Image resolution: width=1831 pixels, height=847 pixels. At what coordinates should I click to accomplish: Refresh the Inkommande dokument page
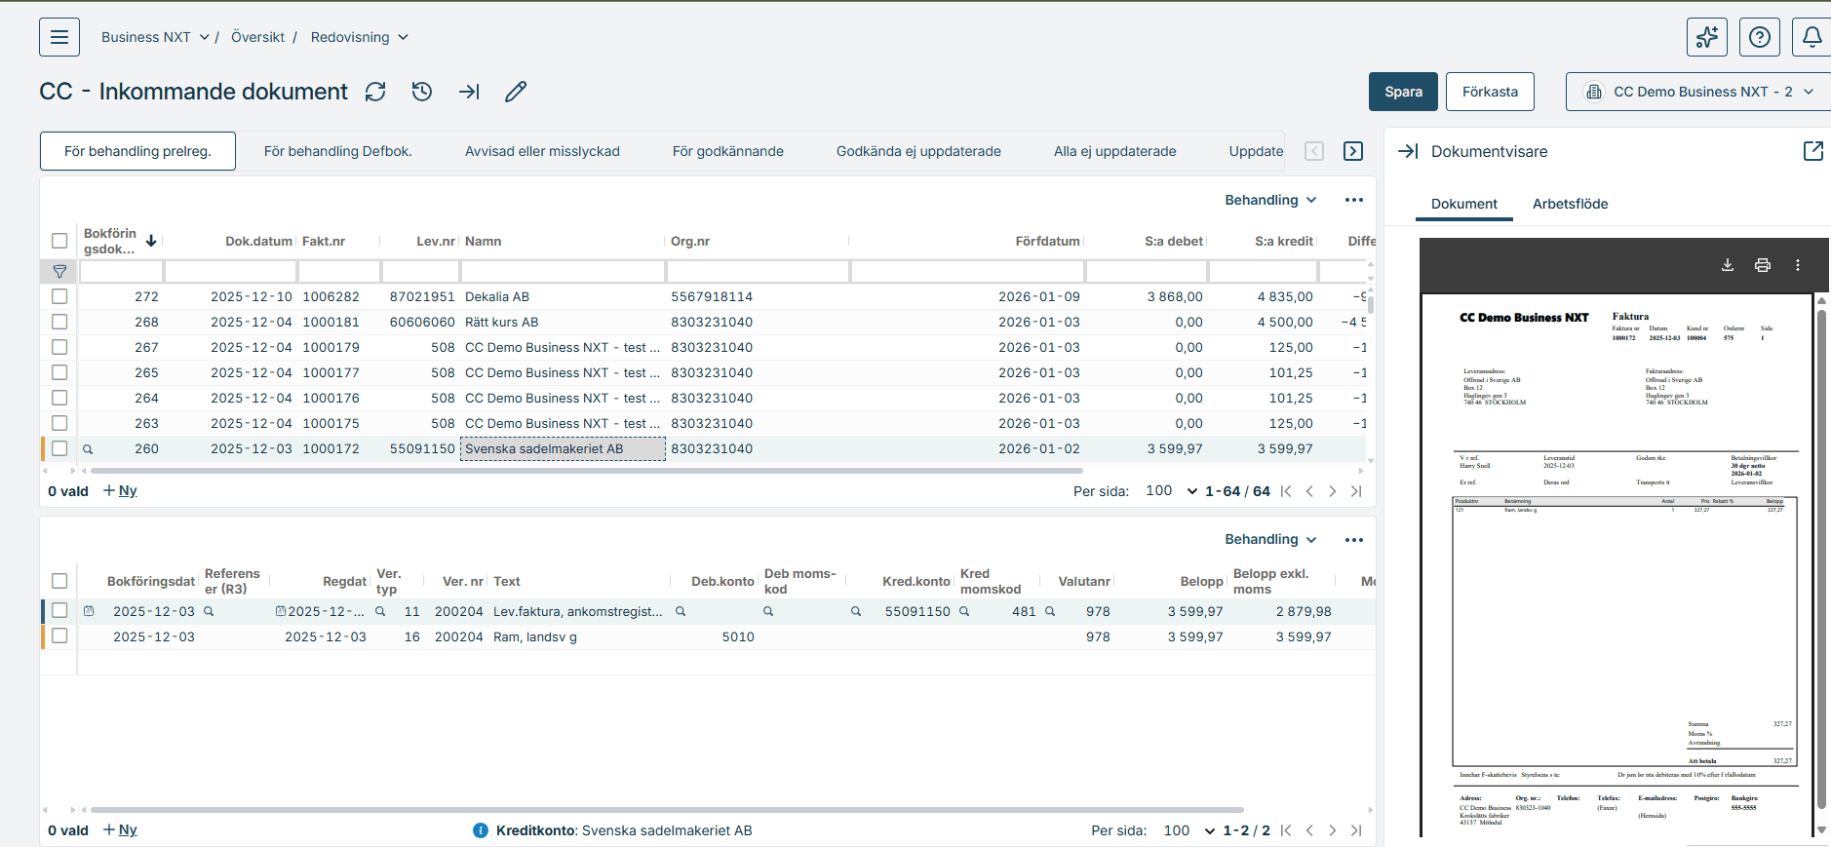(375, 92)
